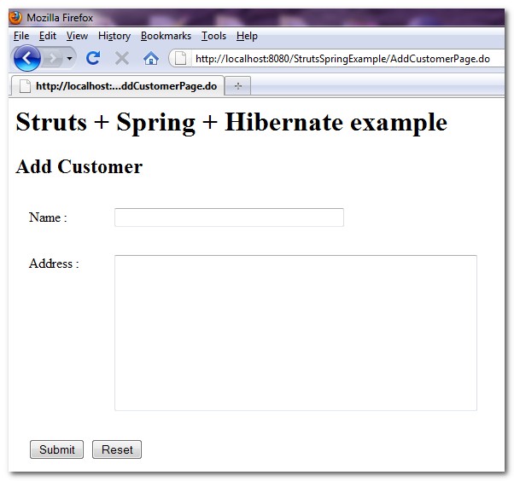Screen dimensions: 514x481
Task: Go to the Home page icon
Action: pos(151,58)
